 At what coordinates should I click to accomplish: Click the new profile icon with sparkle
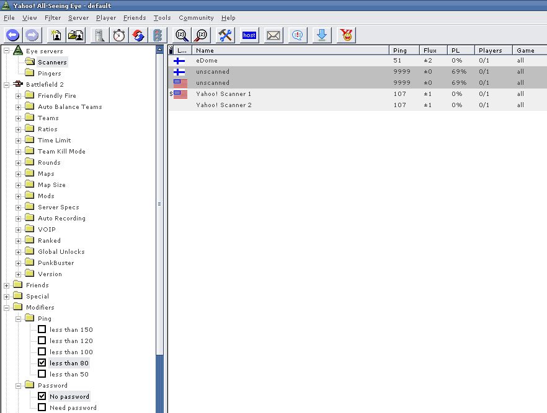(x=56, y=35)
